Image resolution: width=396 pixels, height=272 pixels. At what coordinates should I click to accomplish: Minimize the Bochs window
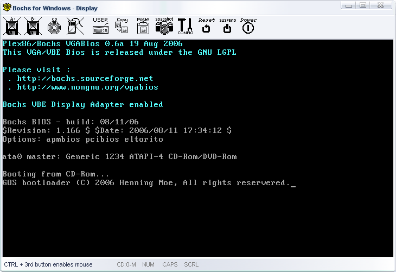pyautogui.click(x=349, y=5)
